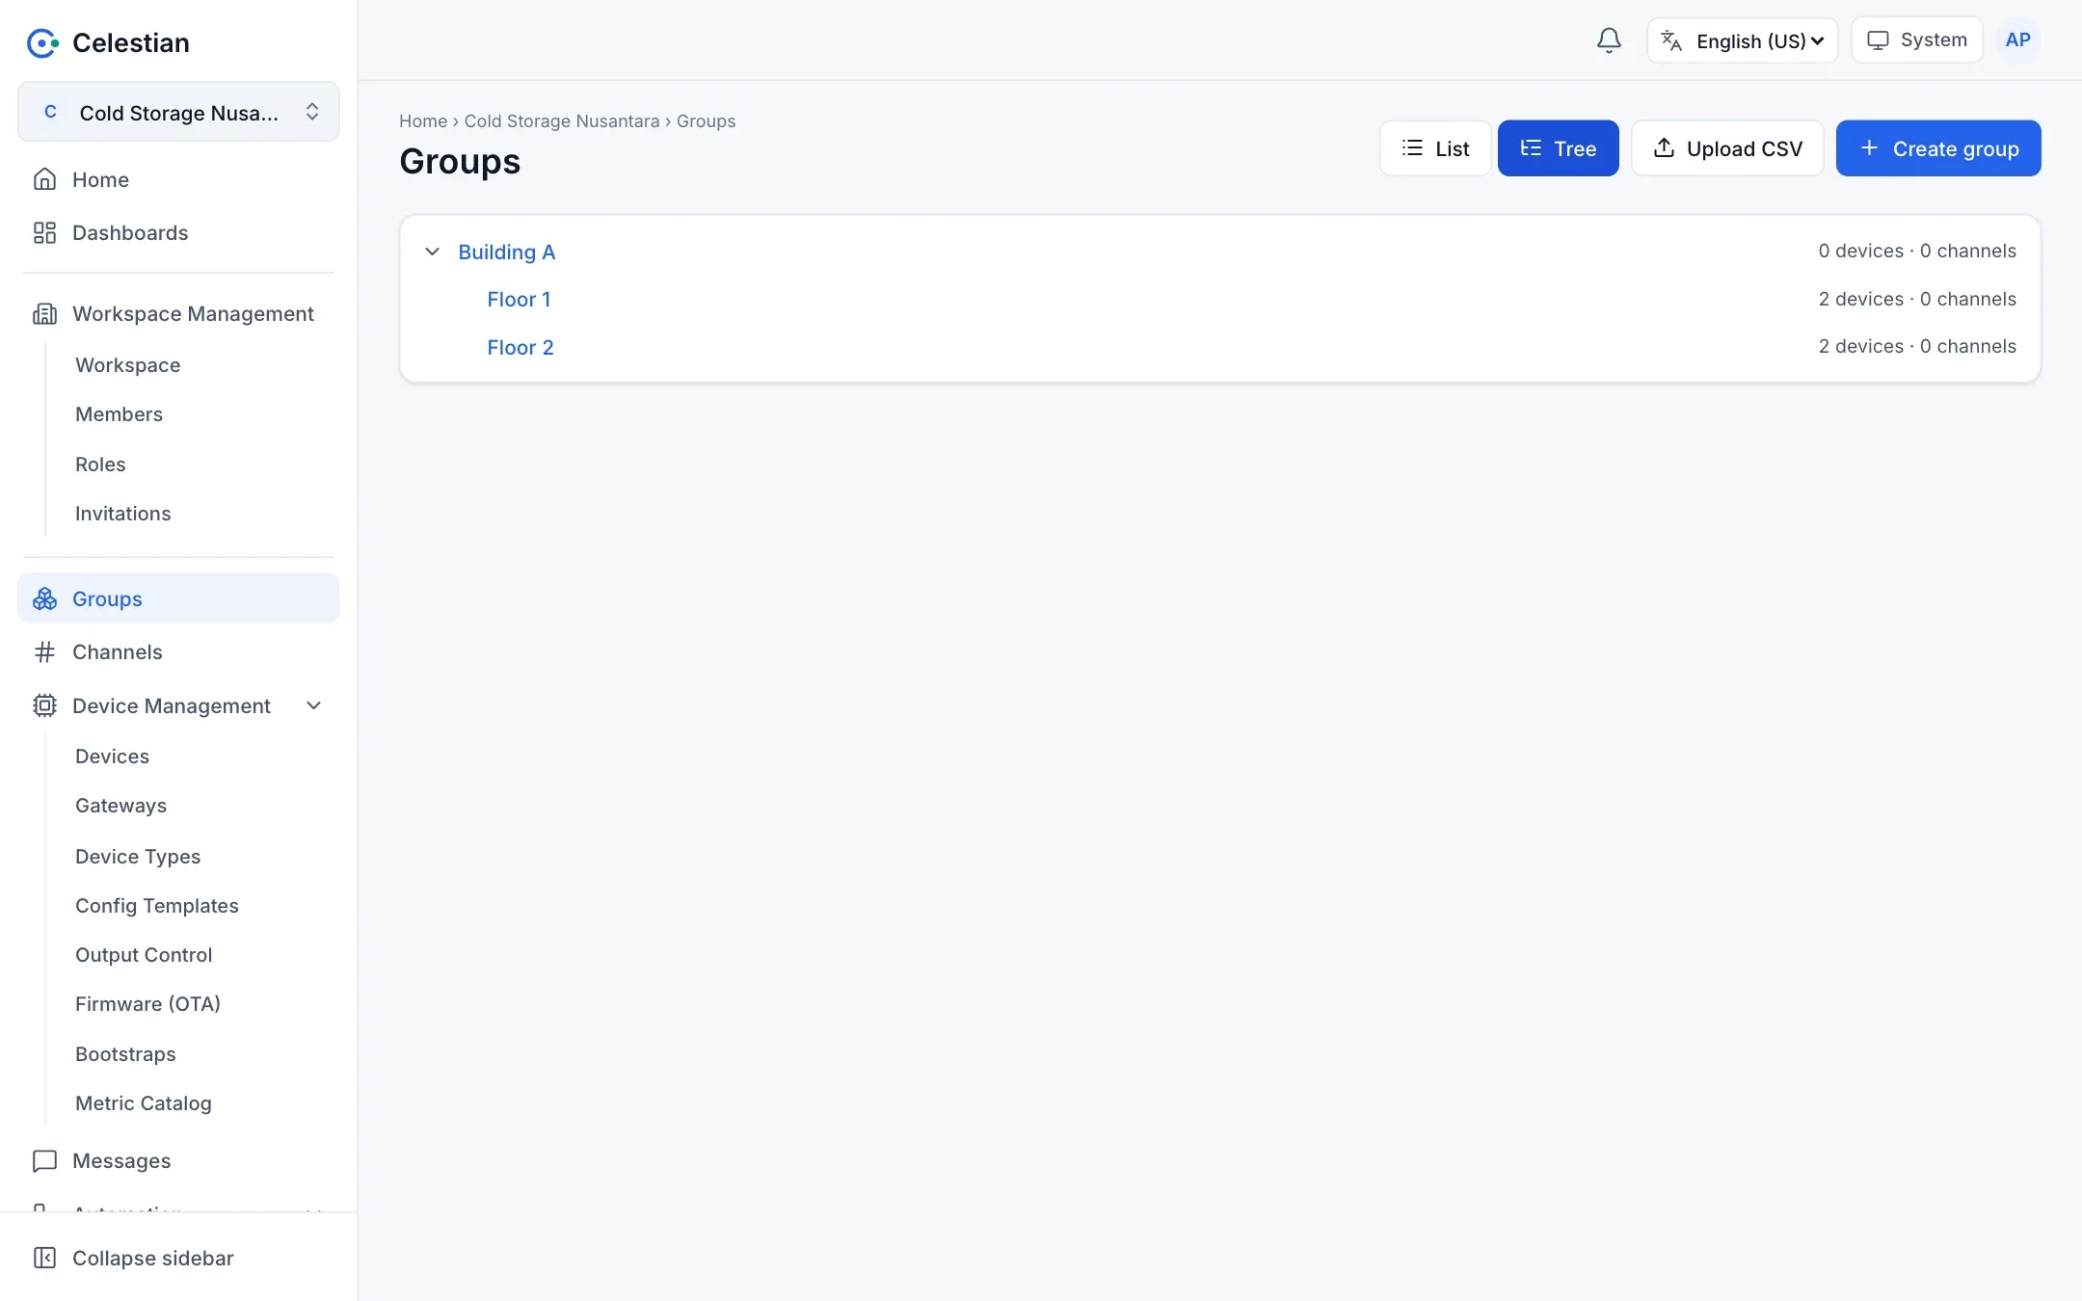Click the Collapse sidebar panel icon
Image resolution: width=2082 pixels, height=1301 pixels.
click(44, 1258)
